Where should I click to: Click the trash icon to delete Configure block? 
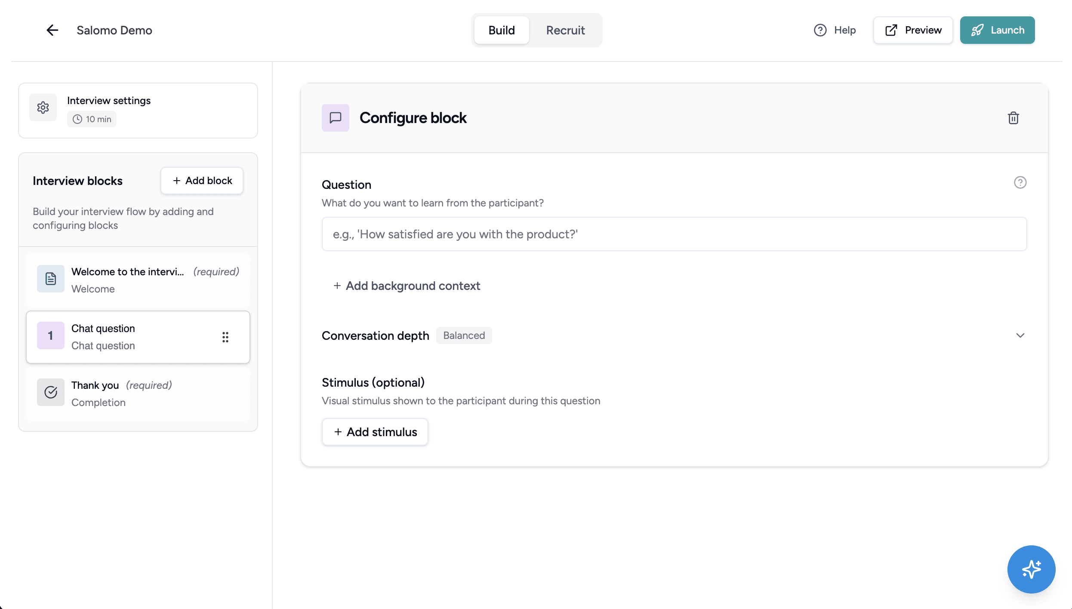[x=1013, y=118]
